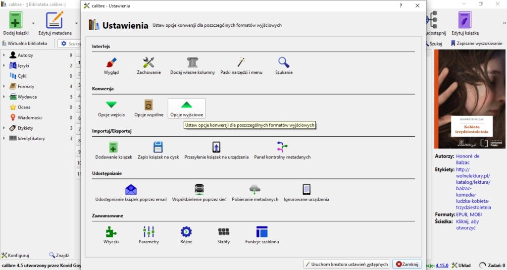
Task: Open Opcje wspólne conversion settings
Action: pos(149,108)
